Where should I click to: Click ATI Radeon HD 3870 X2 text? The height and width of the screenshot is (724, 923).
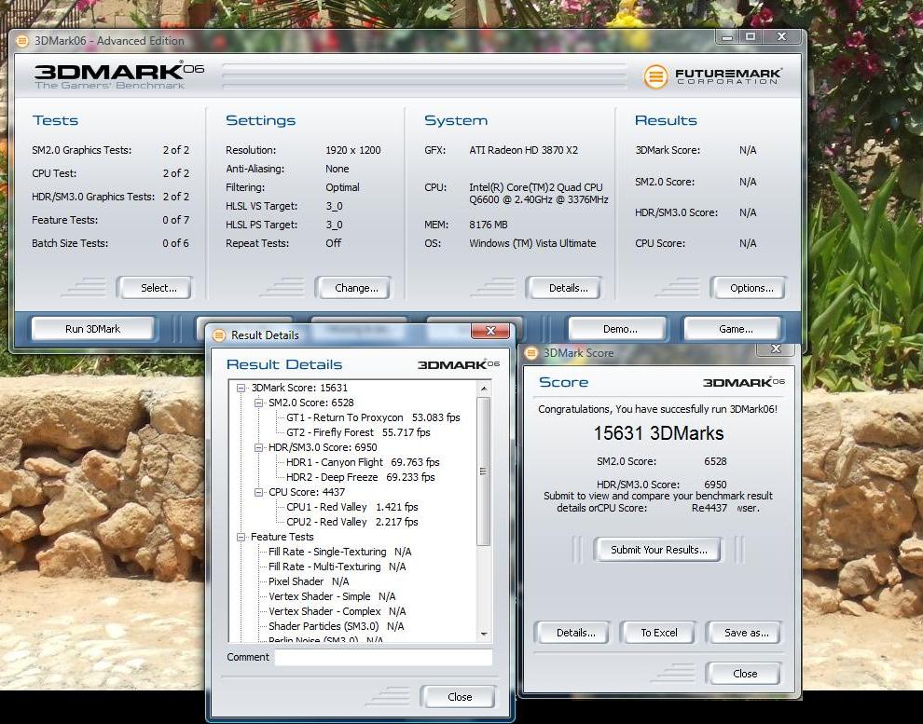coord(523,150)
